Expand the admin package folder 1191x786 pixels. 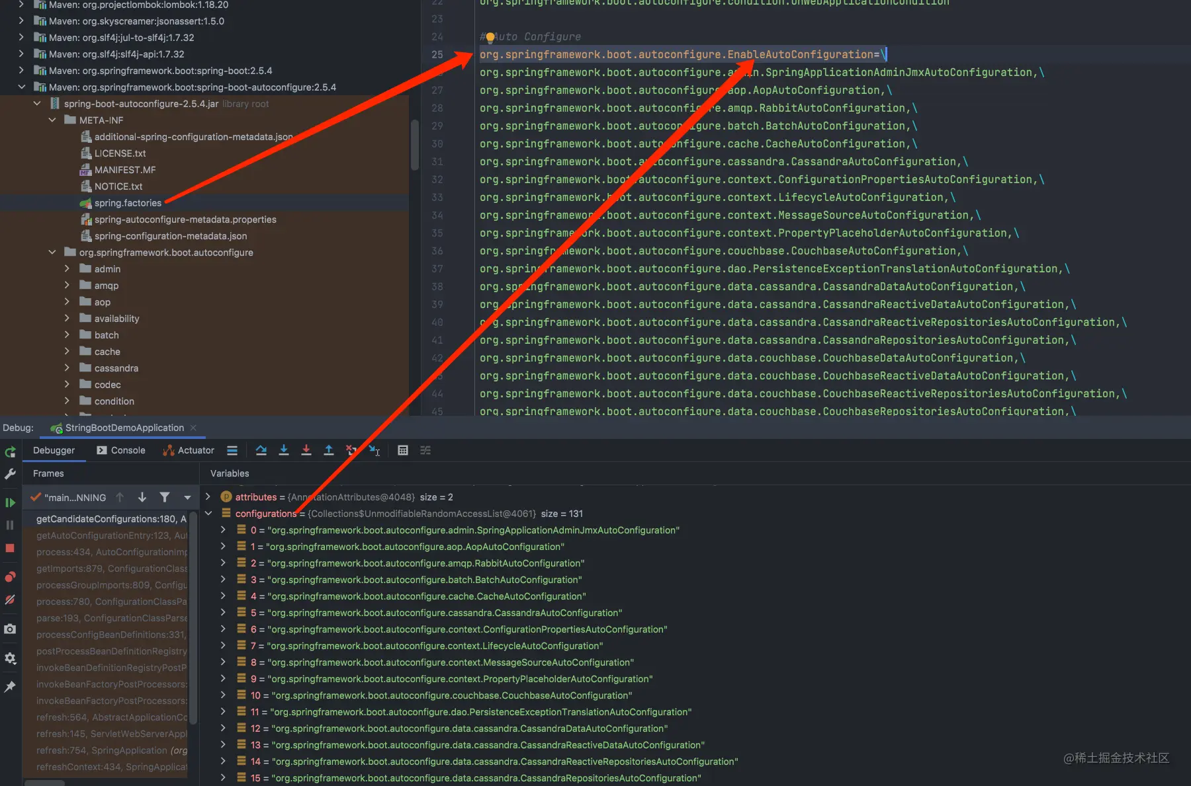(x=67, y=269)
